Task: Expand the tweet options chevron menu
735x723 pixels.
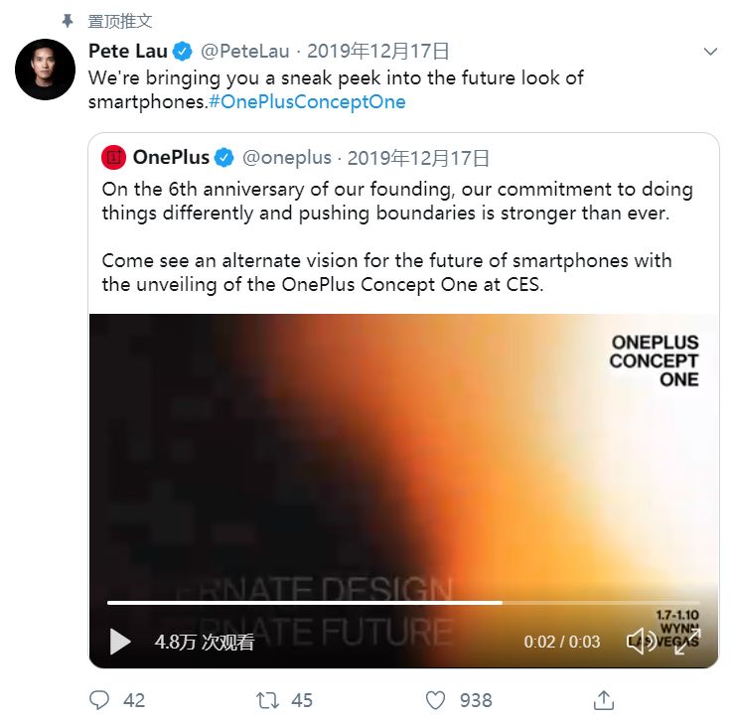Action: click(x=710, y=51)
